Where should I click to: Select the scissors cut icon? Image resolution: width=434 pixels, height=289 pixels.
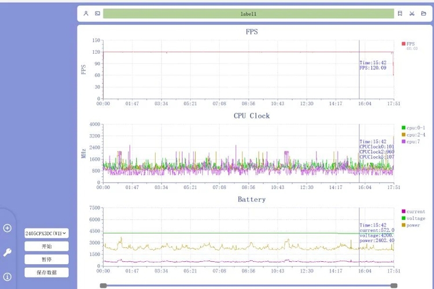pyautogui.click(x=412, y=13)
